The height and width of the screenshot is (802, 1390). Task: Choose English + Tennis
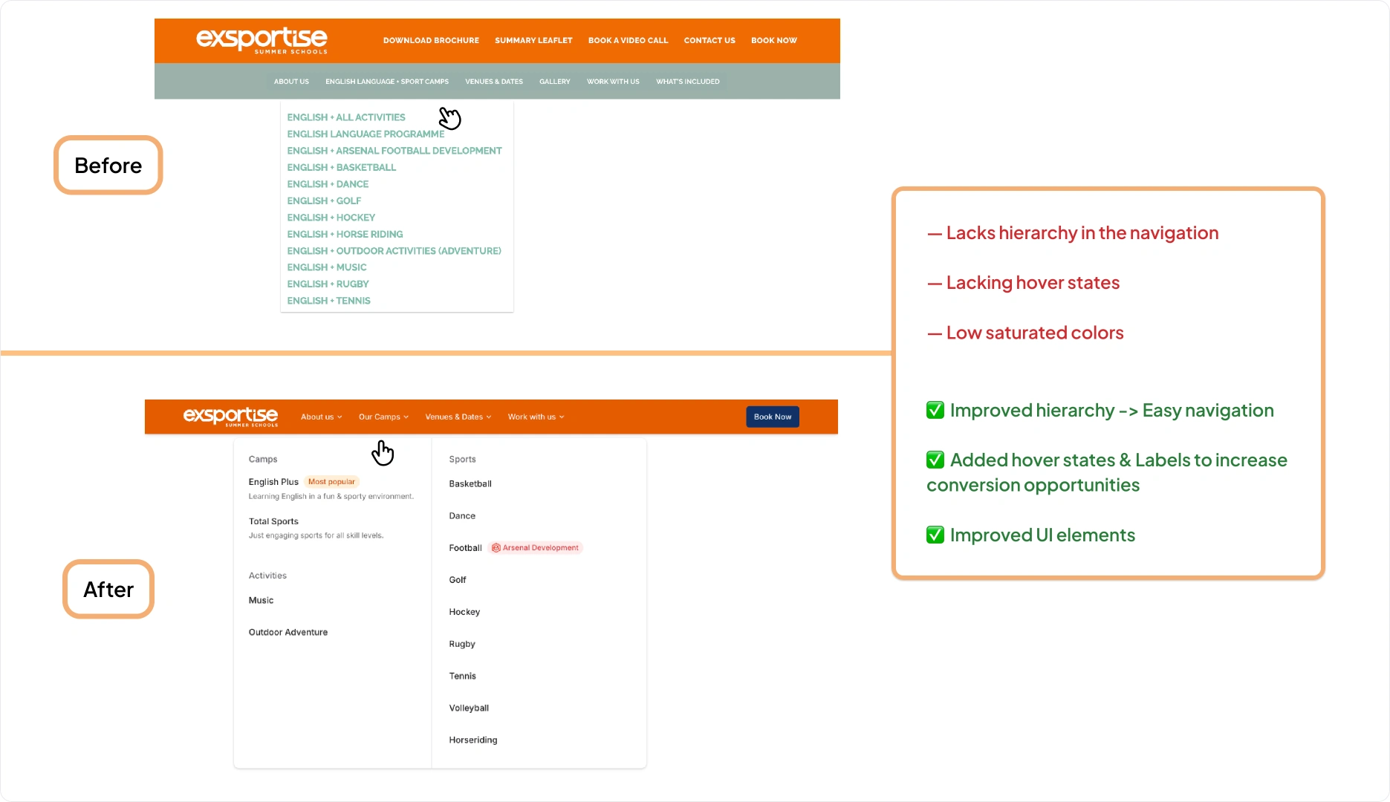click(328, 301)
